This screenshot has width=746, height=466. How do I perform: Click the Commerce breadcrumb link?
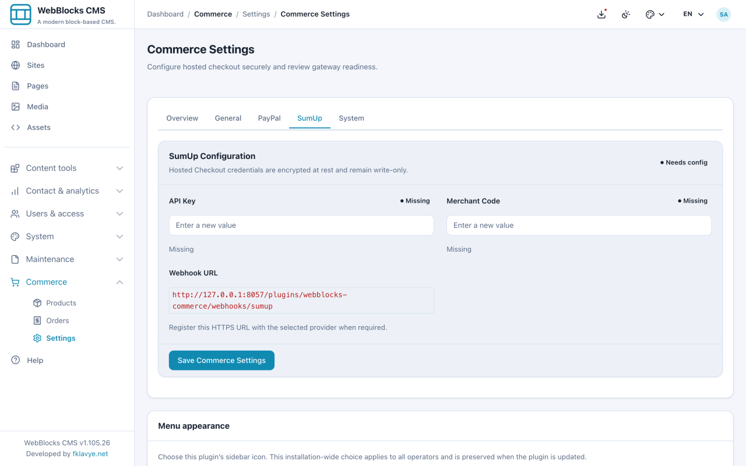pos(213,14)
